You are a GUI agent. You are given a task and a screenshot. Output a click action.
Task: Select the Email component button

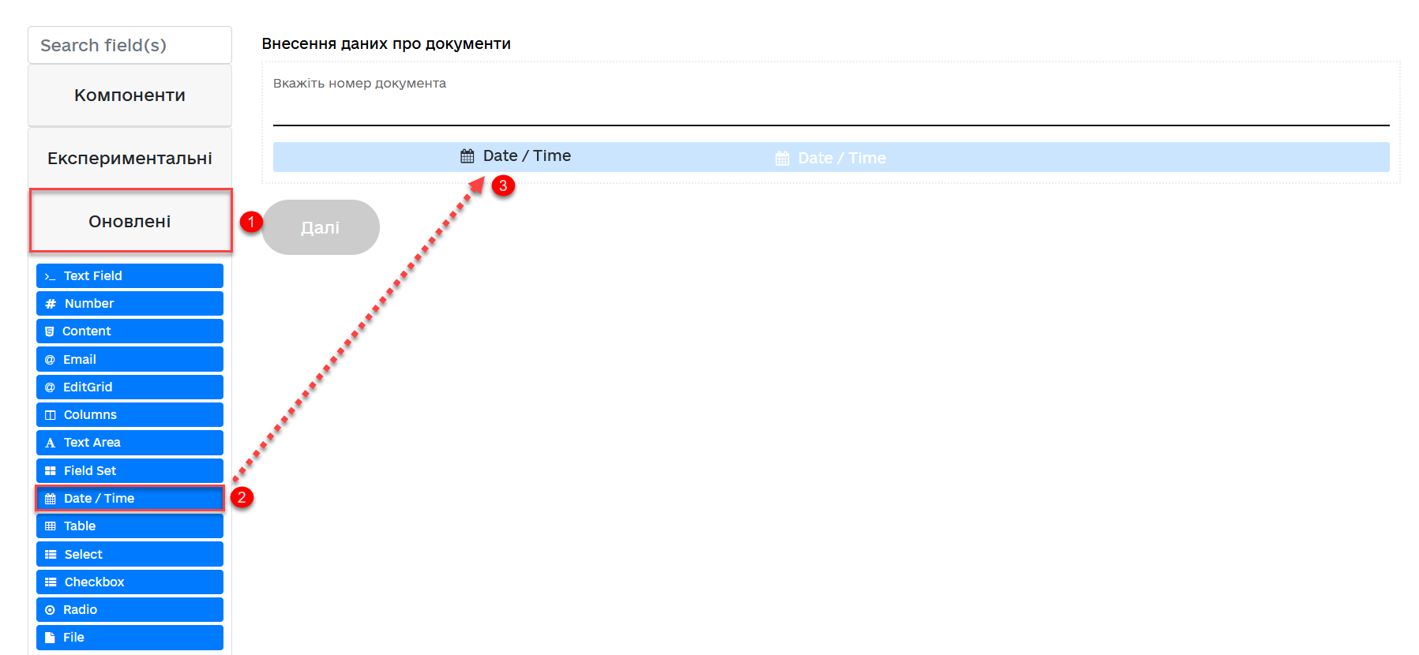coord(130,359)
